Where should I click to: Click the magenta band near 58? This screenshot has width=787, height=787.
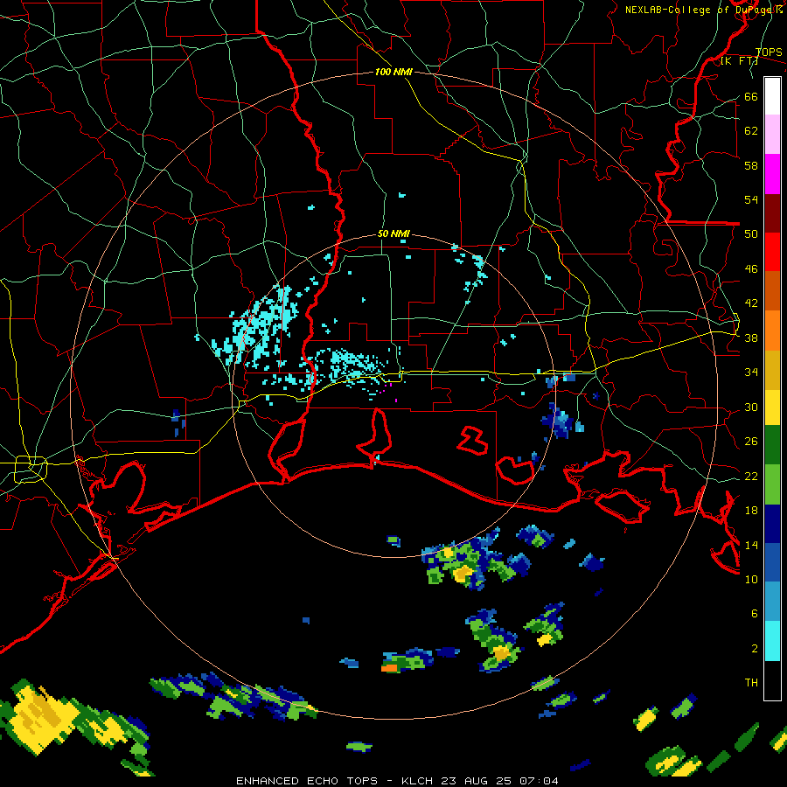coord(772,174)
